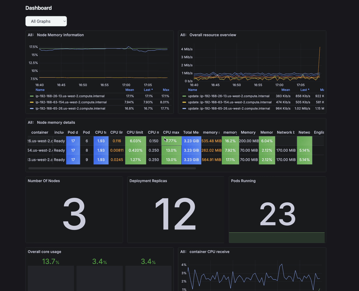This screenshot has width=359, height=291.
Task: Sort Node Memory Information legend by Last *
Action: [x=148, y=90]
